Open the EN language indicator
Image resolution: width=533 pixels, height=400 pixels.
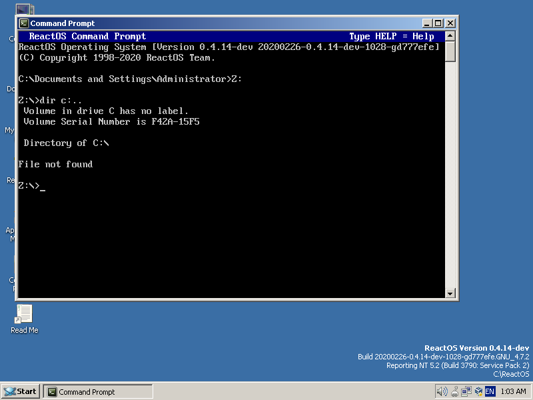coord(490,391)
